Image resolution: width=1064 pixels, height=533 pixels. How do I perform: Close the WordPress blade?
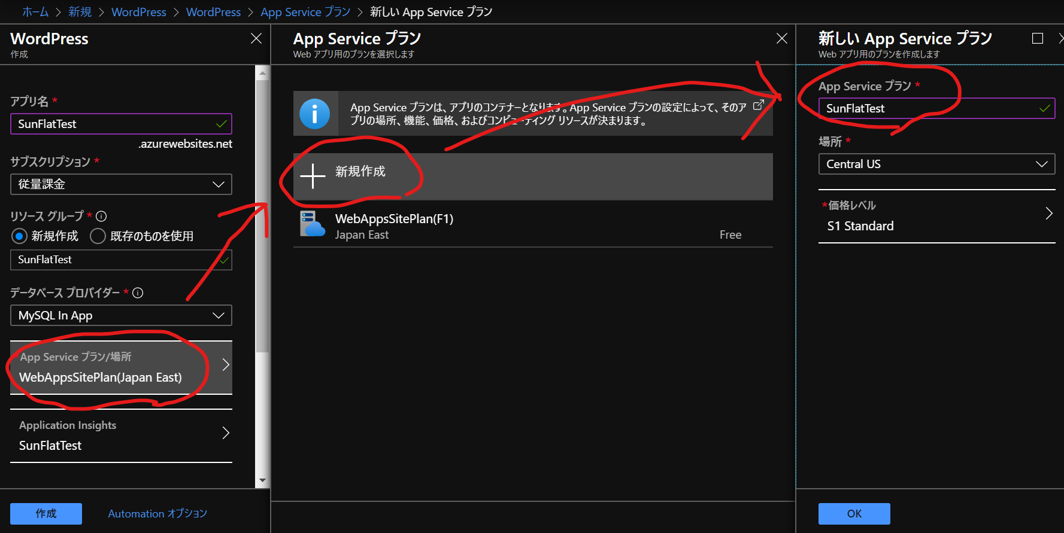[x=256, y=38]
